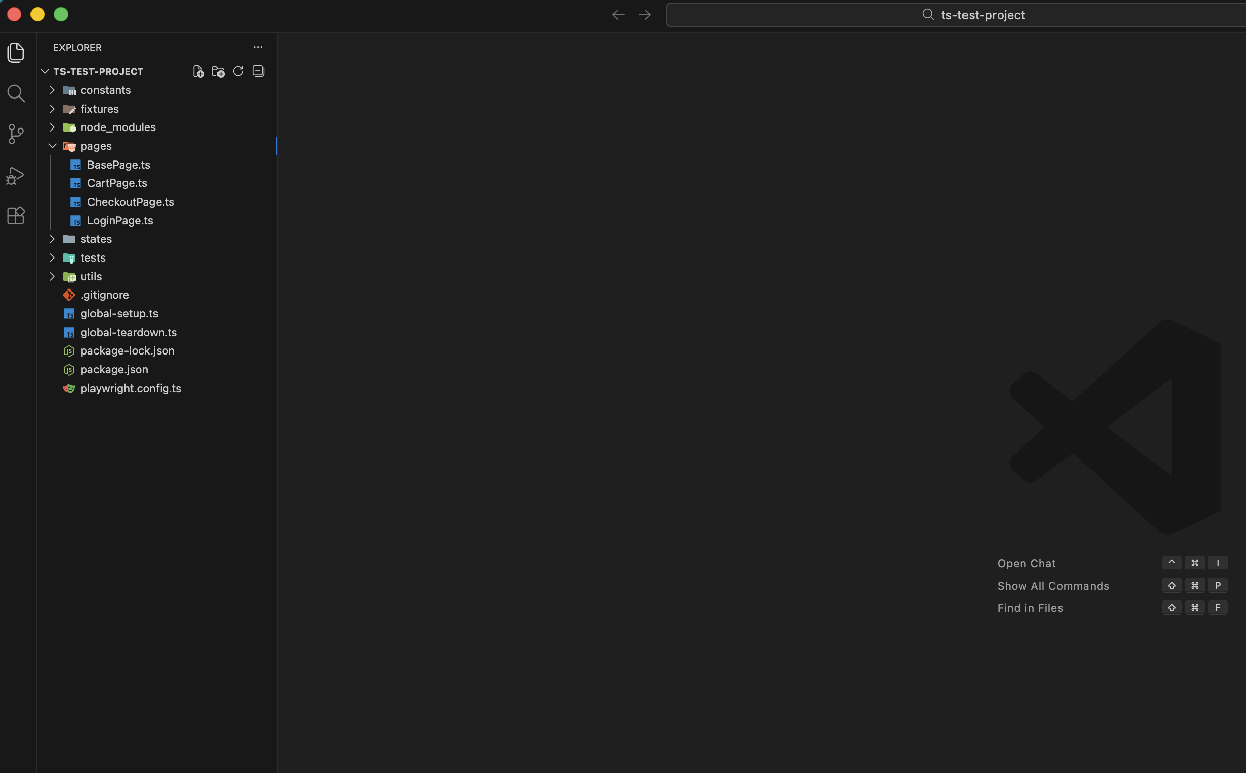1246x773 pixels.
Task: Create a new file using the explorer toolbar
Action: (x=198, y=71)
